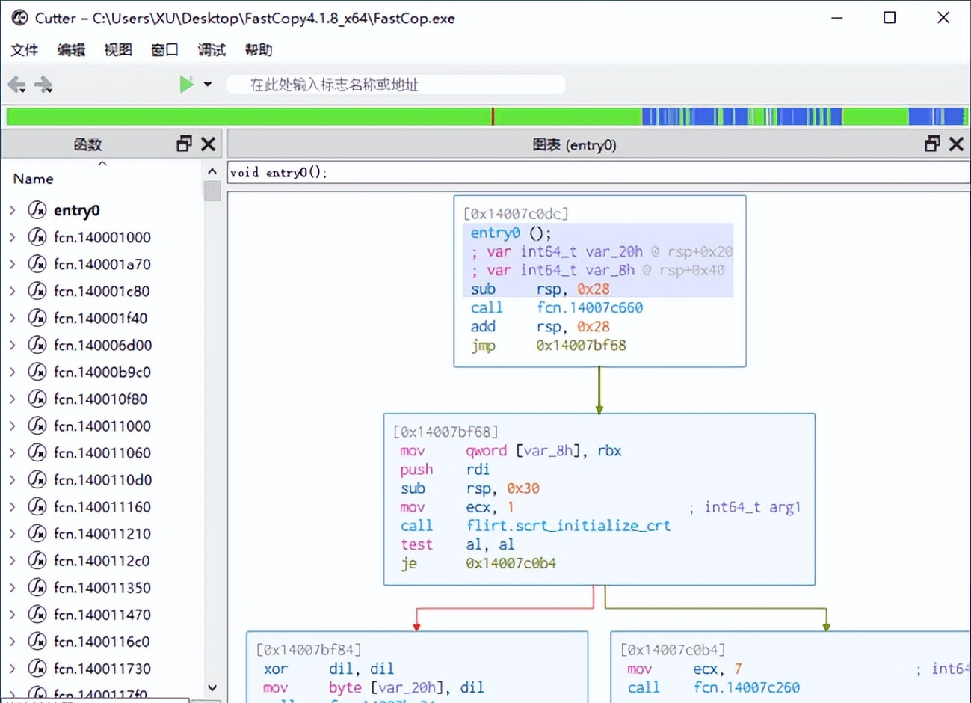
Task: Click the function icon beside fcn.140001000
Action: coord(37,237)
